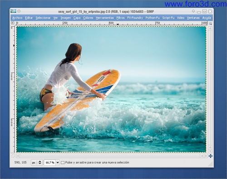
Task: Open the Script-Fu menu
Action: (x=168, y=18)
